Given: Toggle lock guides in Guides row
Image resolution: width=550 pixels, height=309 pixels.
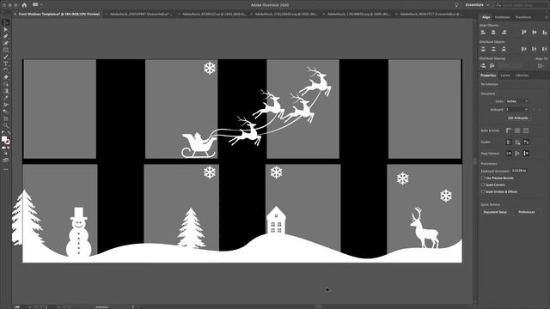Looking at the screenshot, I should (x=517, y=142).
